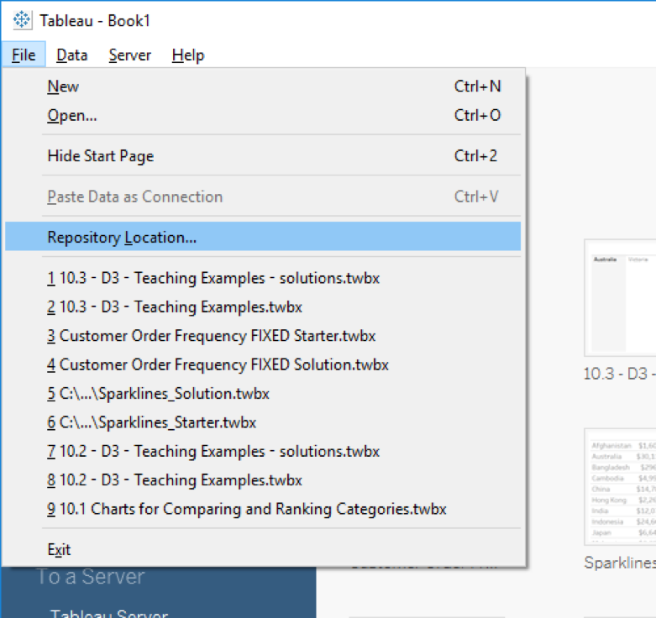
Task: Choose Exit from the File menu
Action: point(263,549)
